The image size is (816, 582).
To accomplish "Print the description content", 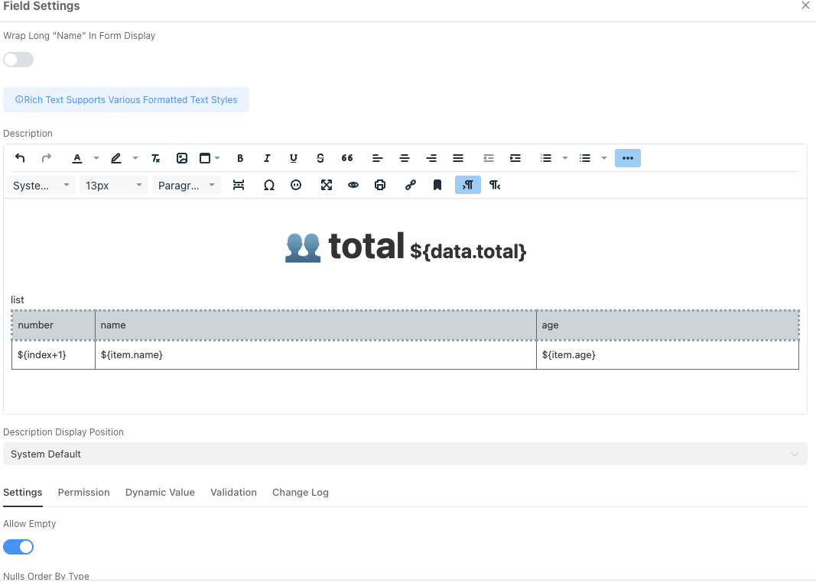I will pyautogui.click(x=380, y=185).
